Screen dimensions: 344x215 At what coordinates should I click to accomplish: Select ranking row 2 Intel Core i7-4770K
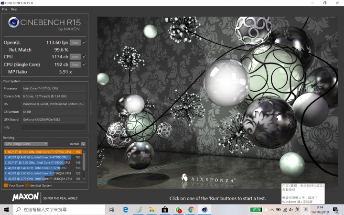pyautogui.click(x=43, y=157)
